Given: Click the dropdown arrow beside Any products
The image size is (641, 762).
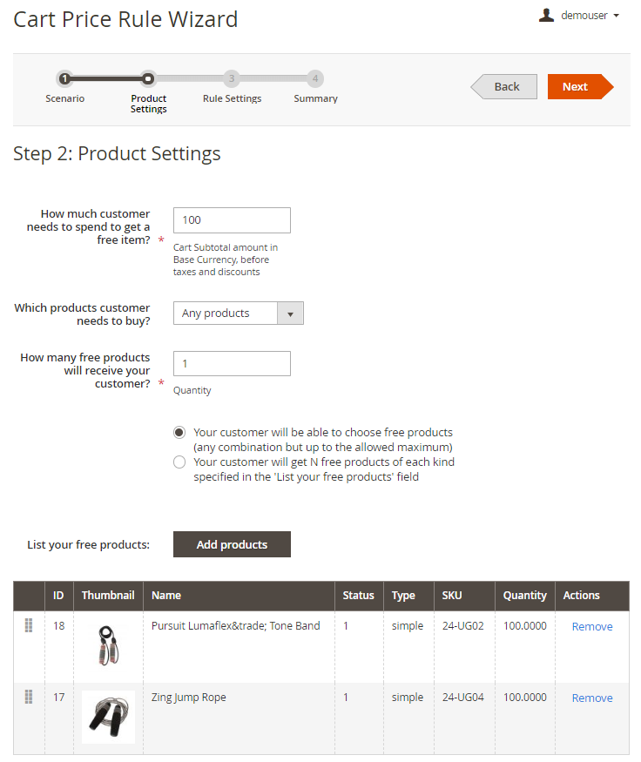Looking at the screenshot, I should 290,314.
